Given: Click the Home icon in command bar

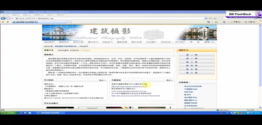Looking at the screenshot, I should coord(209,22).
